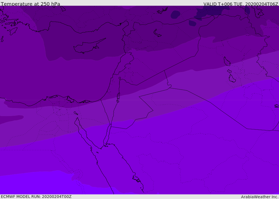279x199 pixels.
Task: Click the 'ECMWF MODEL RUN: 20200204T00Z' text
Action: pos(36,197)
